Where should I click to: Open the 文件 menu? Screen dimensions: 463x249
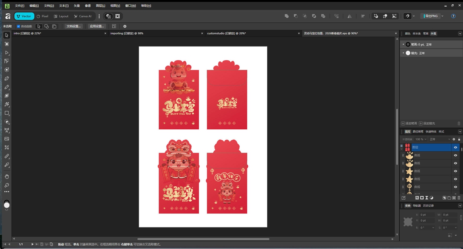pos(20,6)
